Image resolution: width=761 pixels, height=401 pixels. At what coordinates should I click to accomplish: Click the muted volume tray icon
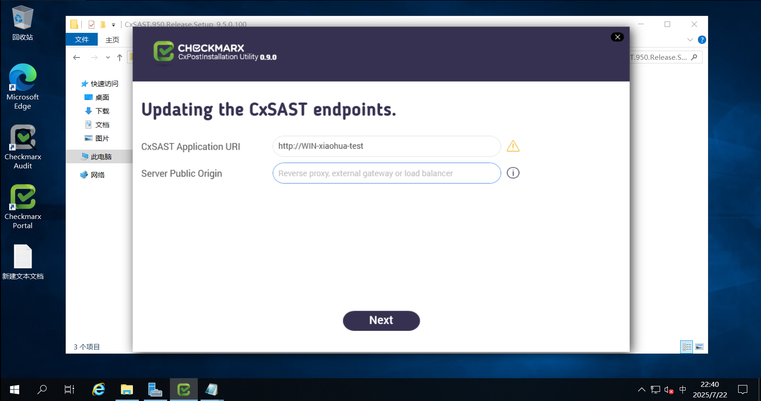(x=669, y=390)
